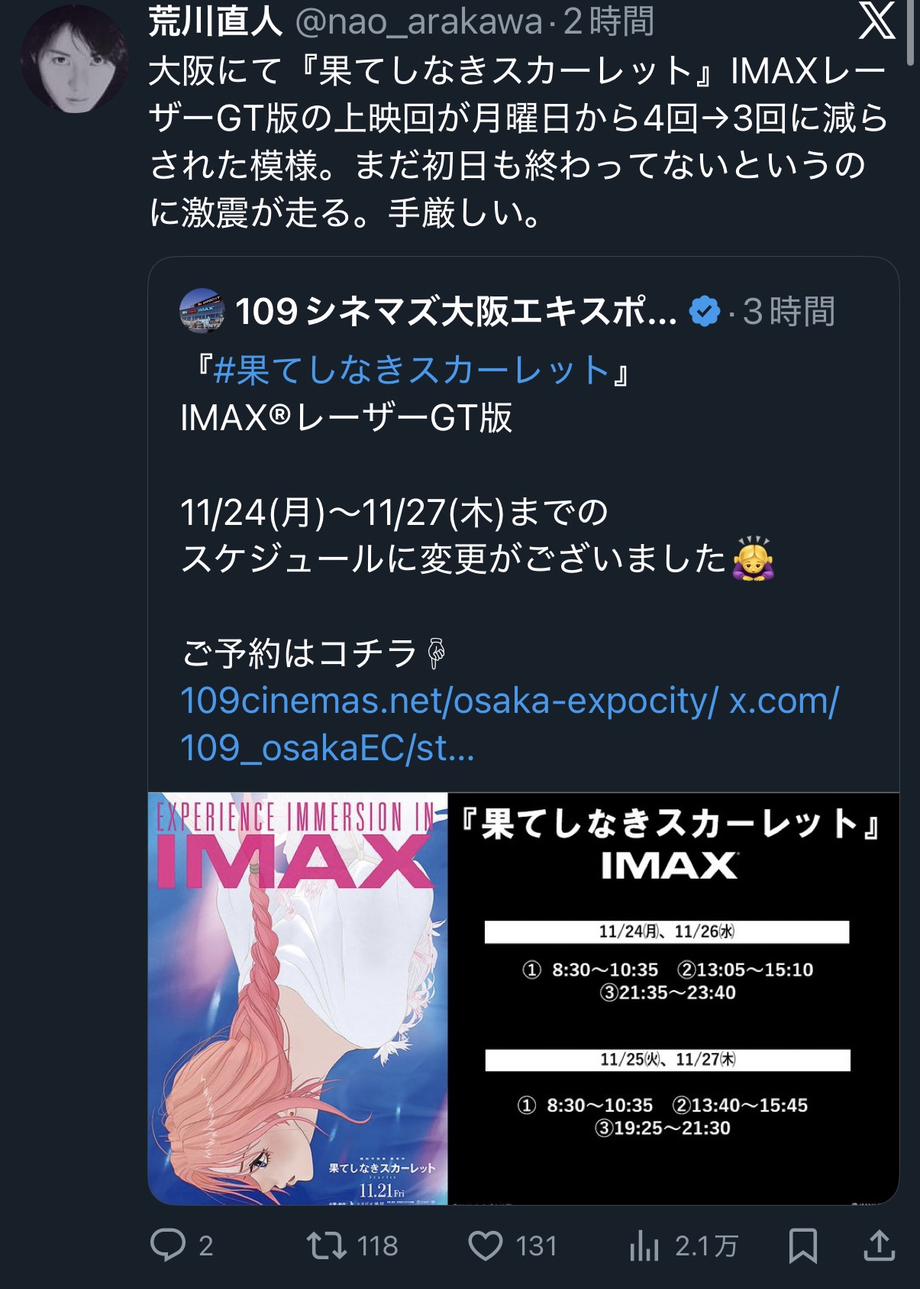Click the scrollbar at right edge

[910, 32]
